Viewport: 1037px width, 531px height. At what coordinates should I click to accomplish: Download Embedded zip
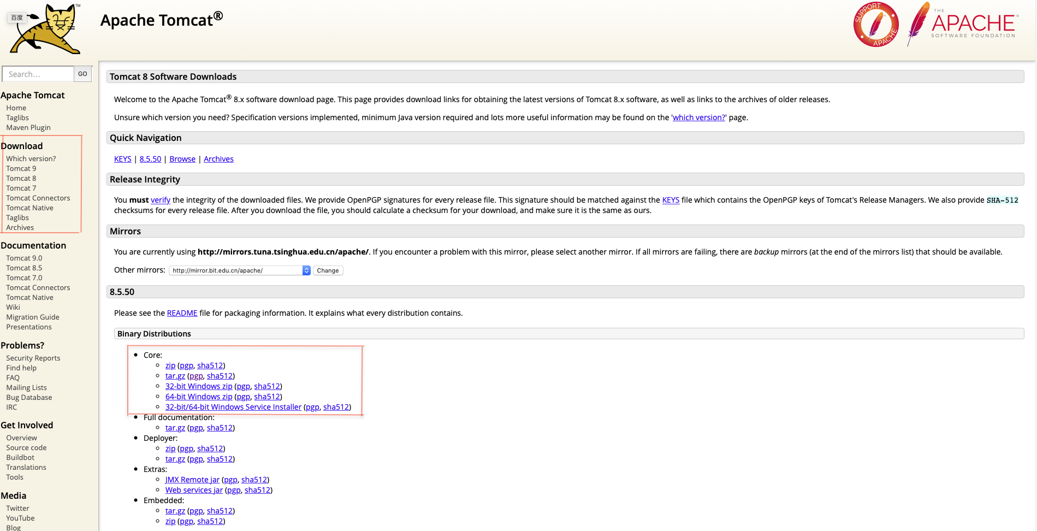[170, 521]
